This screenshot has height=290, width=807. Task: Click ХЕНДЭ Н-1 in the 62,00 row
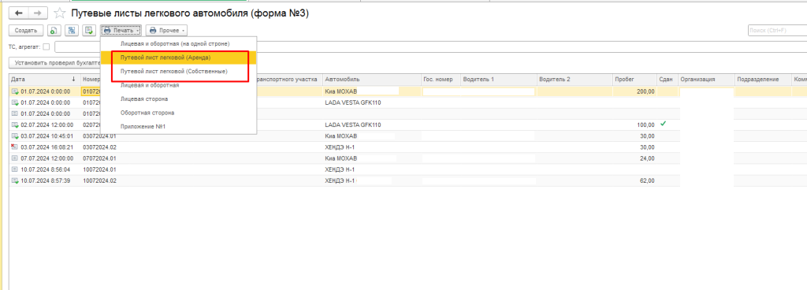tap(340, 180)
